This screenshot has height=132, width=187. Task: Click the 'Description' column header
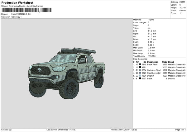(153, 62)
